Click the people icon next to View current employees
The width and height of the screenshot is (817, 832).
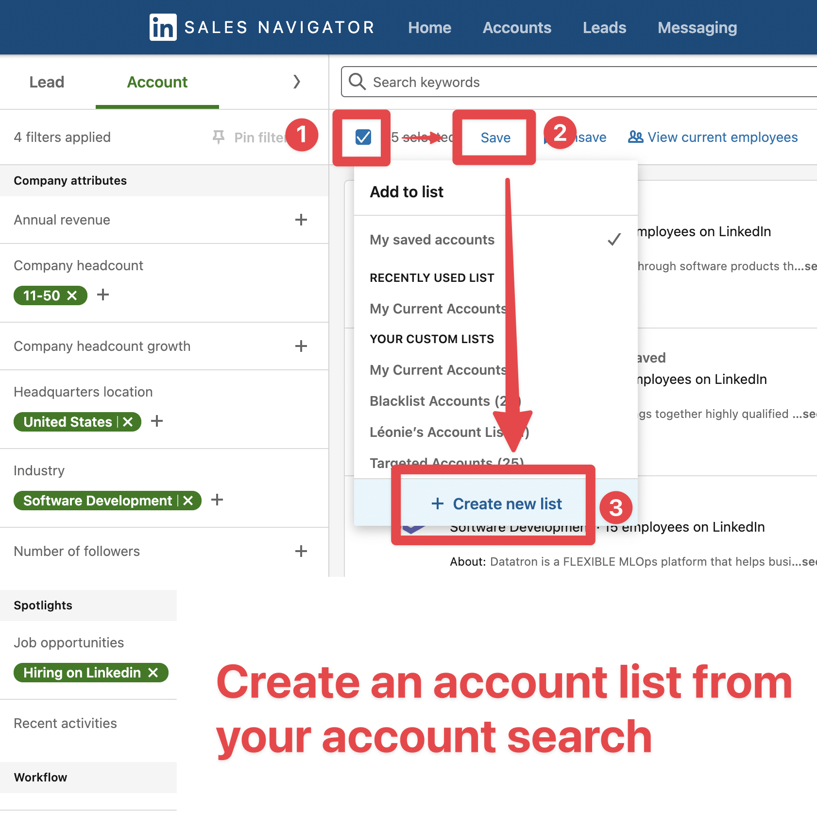click(635, 137)
